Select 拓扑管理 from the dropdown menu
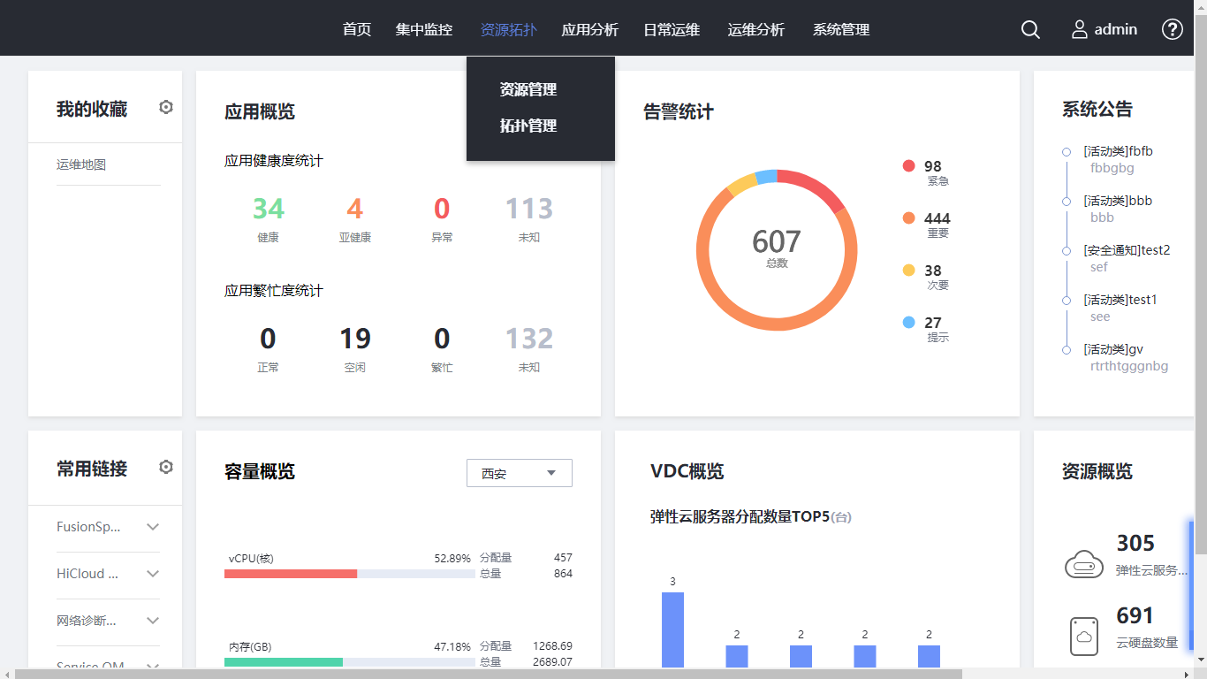1207x679 pixels. (x=528, y=126)
